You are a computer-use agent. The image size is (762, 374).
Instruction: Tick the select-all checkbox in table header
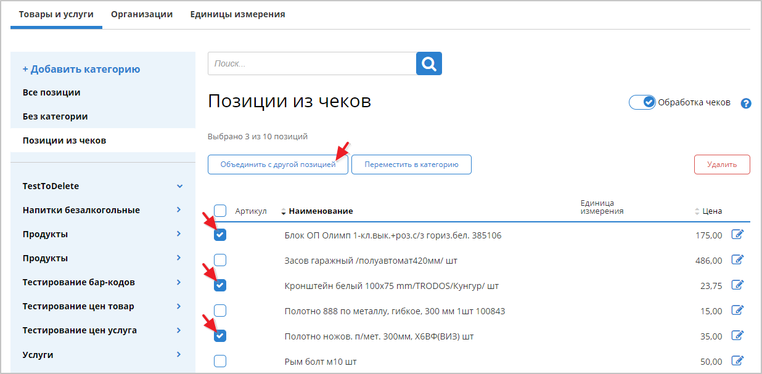[220, 211]
